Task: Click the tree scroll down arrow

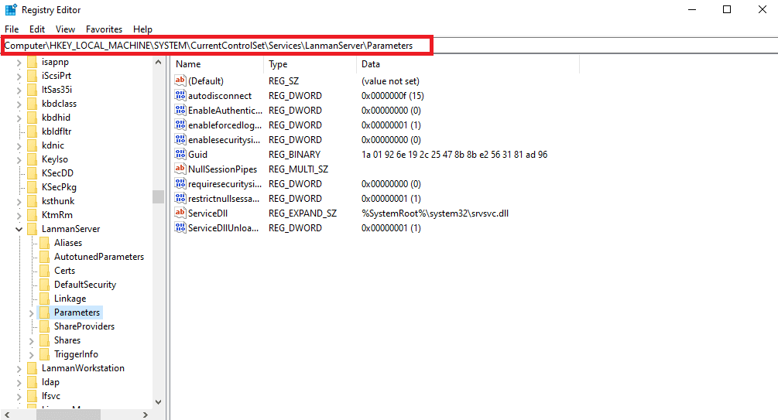Action: pos(158,401)
